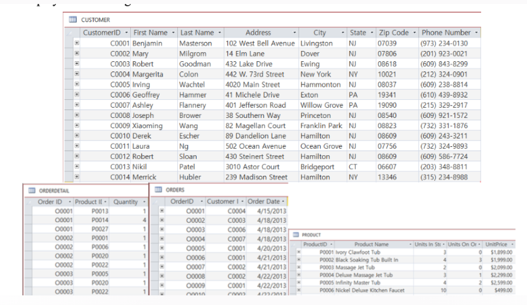Click the City column header
The image size is (527, 305).
pyautogui.click(x=322, y=33)
